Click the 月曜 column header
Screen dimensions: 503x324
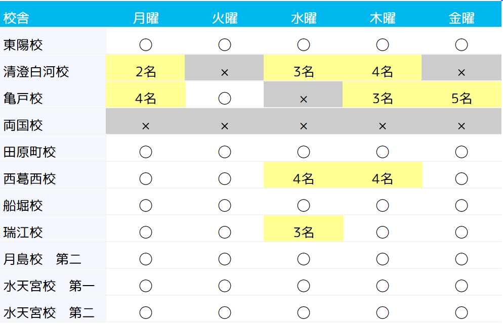[146, 18]
